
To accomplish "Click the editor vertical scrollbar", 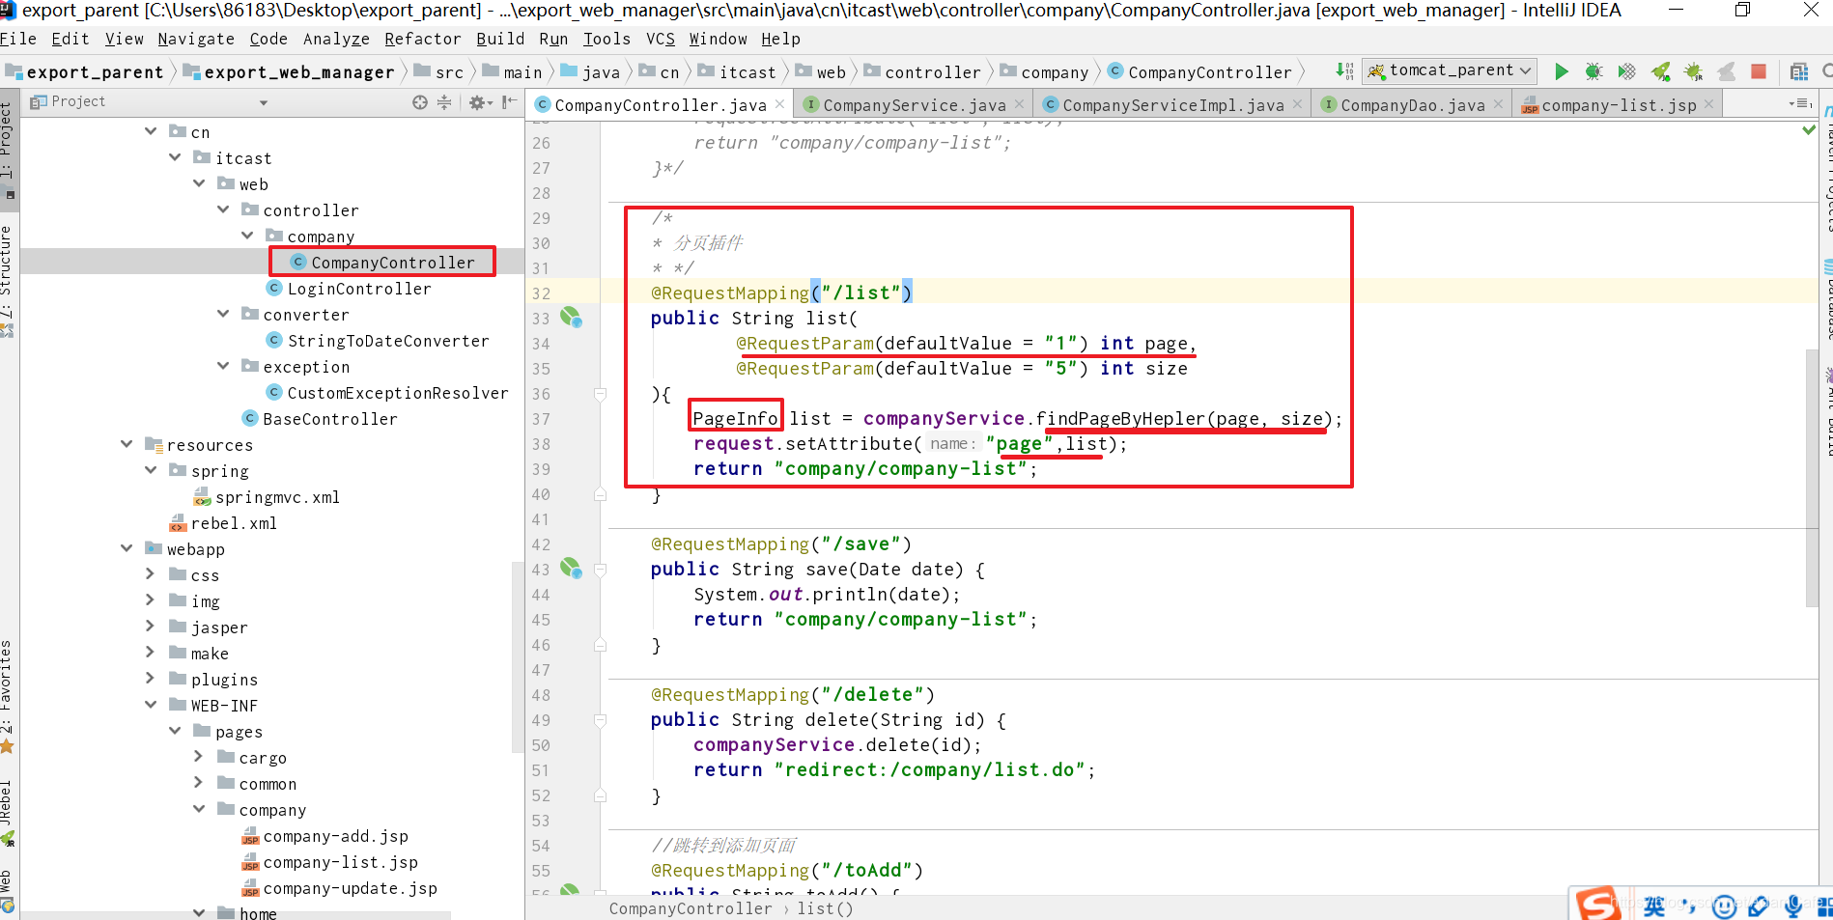I will [x=1812, y=478].
